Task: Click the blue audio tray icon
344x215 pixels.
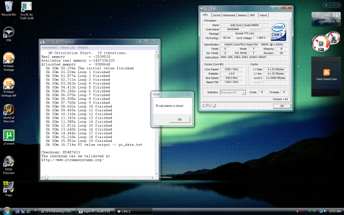Action: pyautogui.click(x=306, y=211)
